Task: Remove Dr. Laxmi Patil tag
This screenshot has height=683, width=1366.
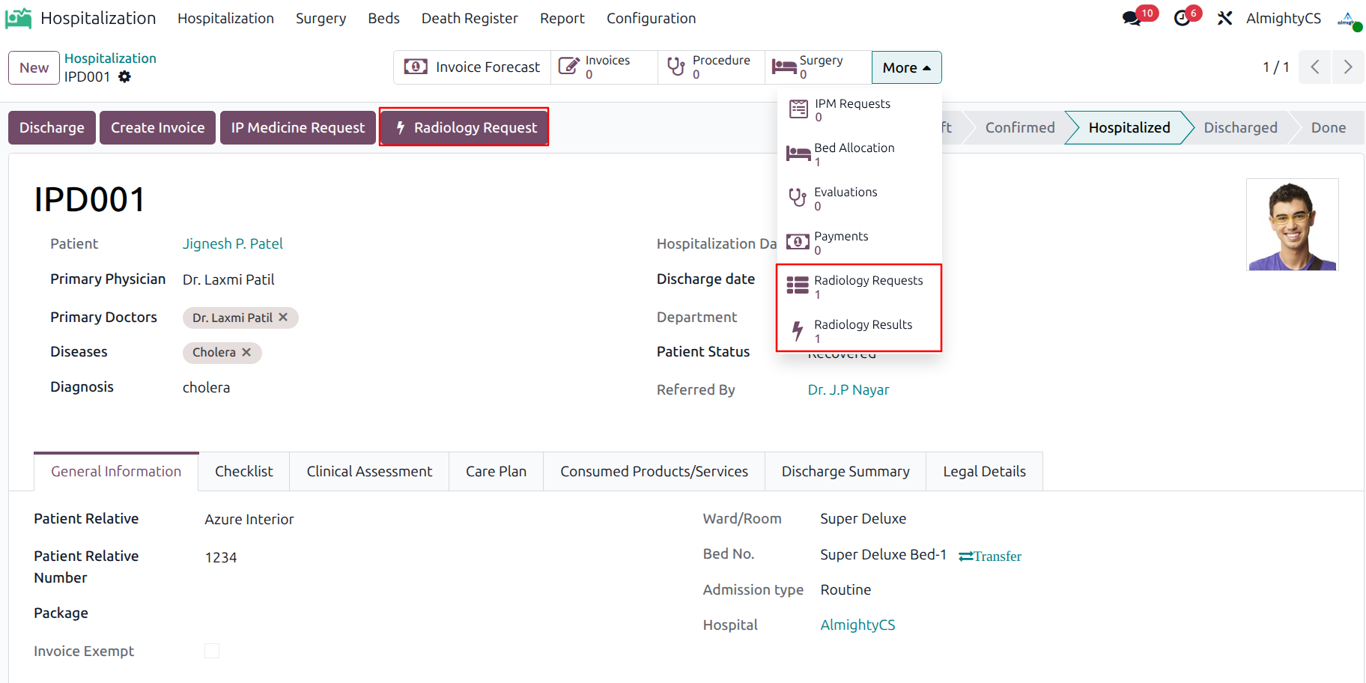Action: 283,318
